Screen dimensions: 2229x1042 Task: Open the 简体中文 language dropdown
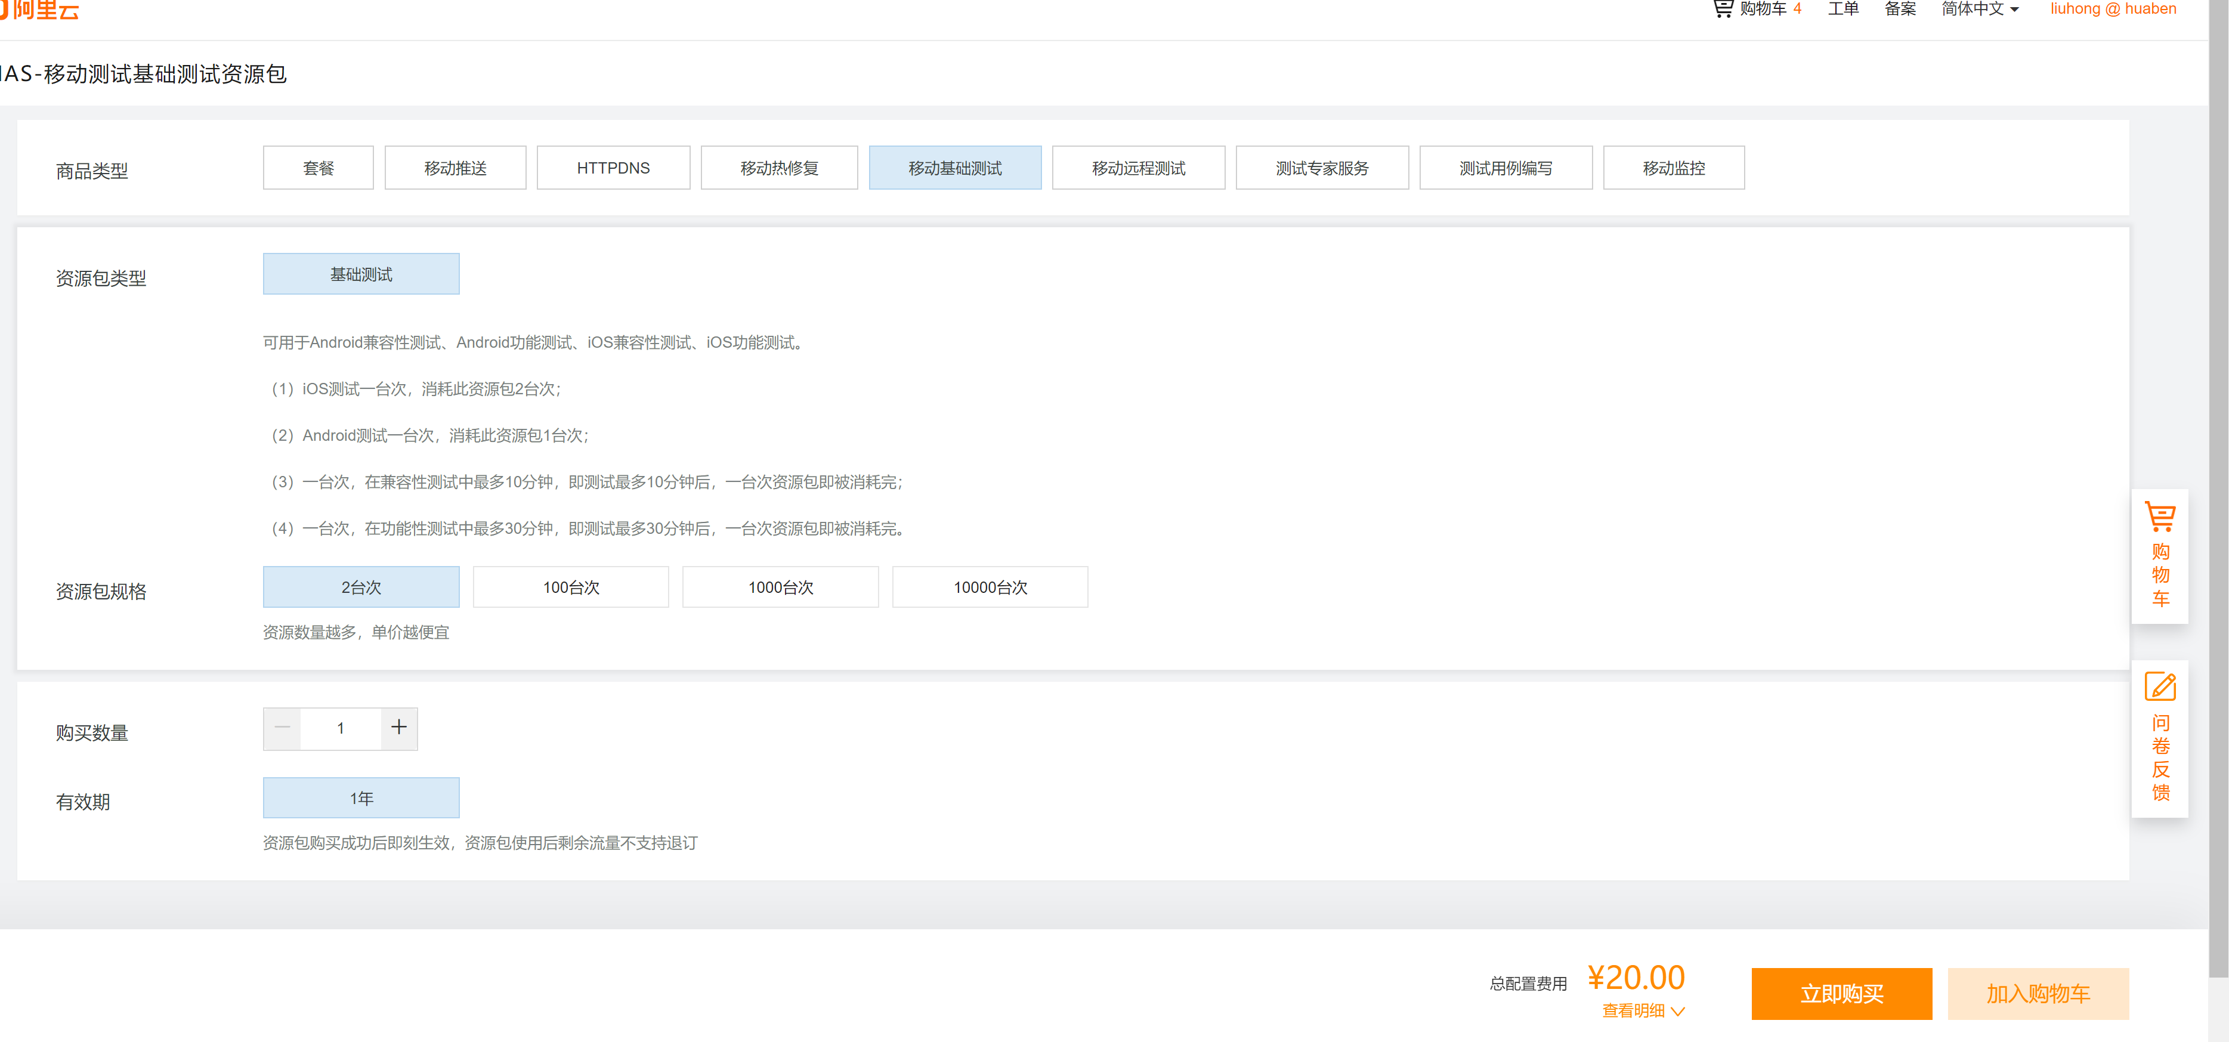tap(1981, 9)
